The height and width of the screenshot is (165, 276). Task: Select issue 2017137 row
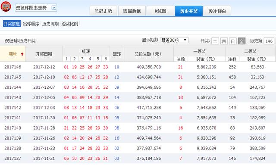138,159
